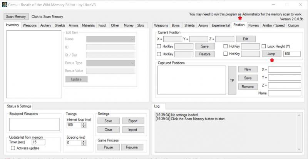Decrease Spacing (ms) with down arrow

point(84,144)
